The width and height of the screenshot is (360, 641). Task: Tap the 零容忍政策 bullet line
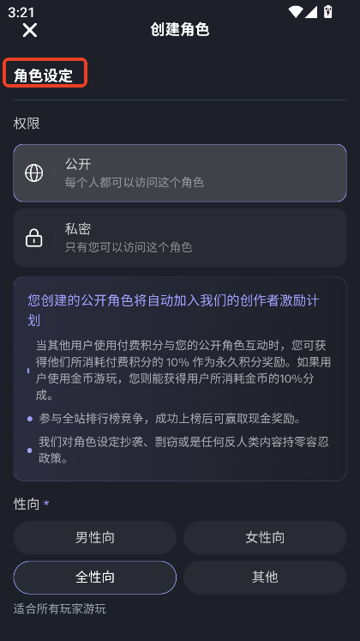[183, 451]
